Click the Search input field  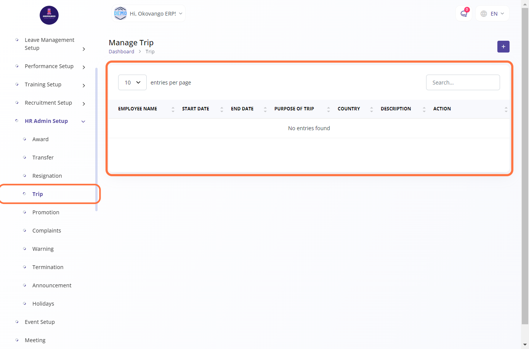(463, 83)
